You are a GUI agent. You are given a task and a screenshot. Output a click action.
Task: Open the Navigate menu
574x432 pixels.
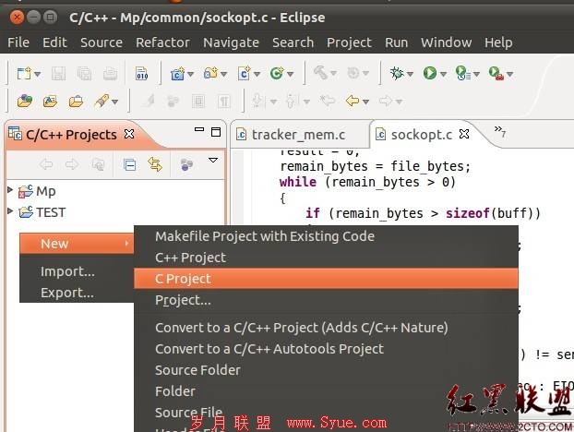click(231, 42)
